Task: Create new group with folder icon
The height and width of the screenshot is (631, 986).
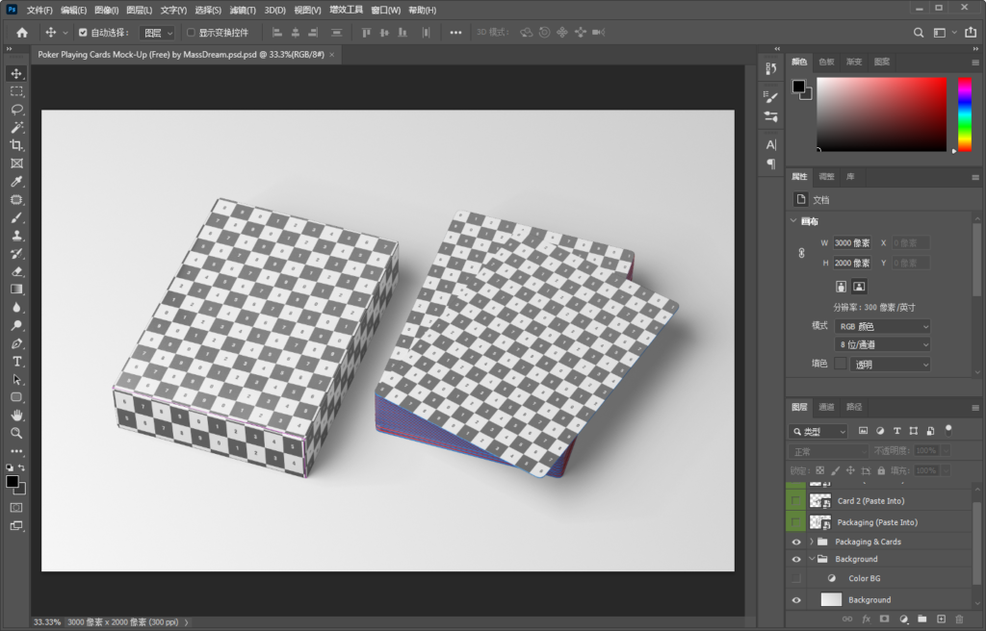Action: point(921,619)
